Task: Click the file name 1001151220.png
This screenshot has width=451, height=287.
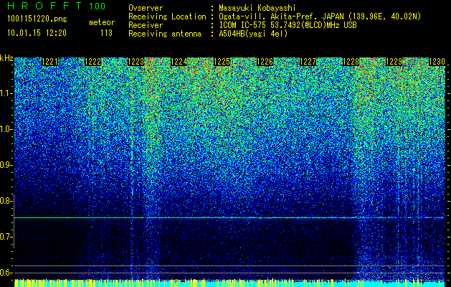Action: [37, 19]
